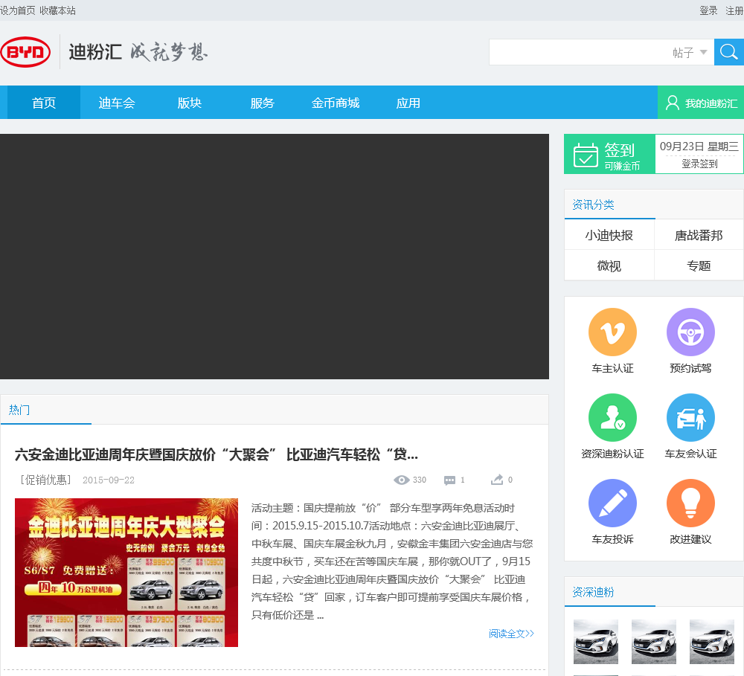Screen dimensions: 744x676
Task: Click the 注册 link
Action: (x=734, y=10)
